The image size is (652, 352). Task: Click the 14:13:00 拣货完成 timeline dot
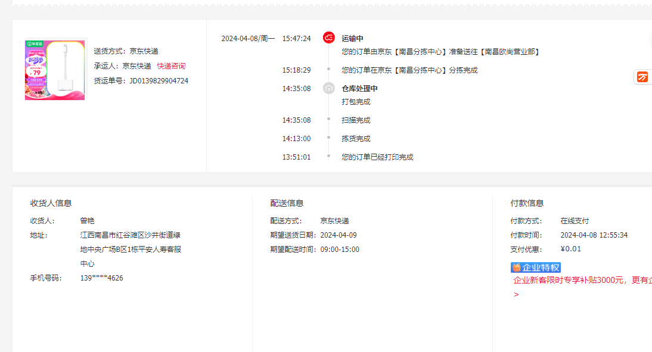pyautogui.click(x=328, y=138)
